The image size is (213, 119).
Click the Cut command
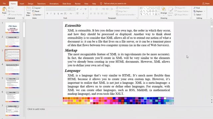pyautogui.click(x=11, y=8)
